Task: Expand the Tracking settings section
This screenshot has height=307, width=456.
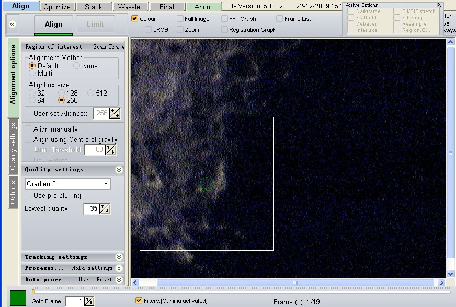Action: point(119,257)
